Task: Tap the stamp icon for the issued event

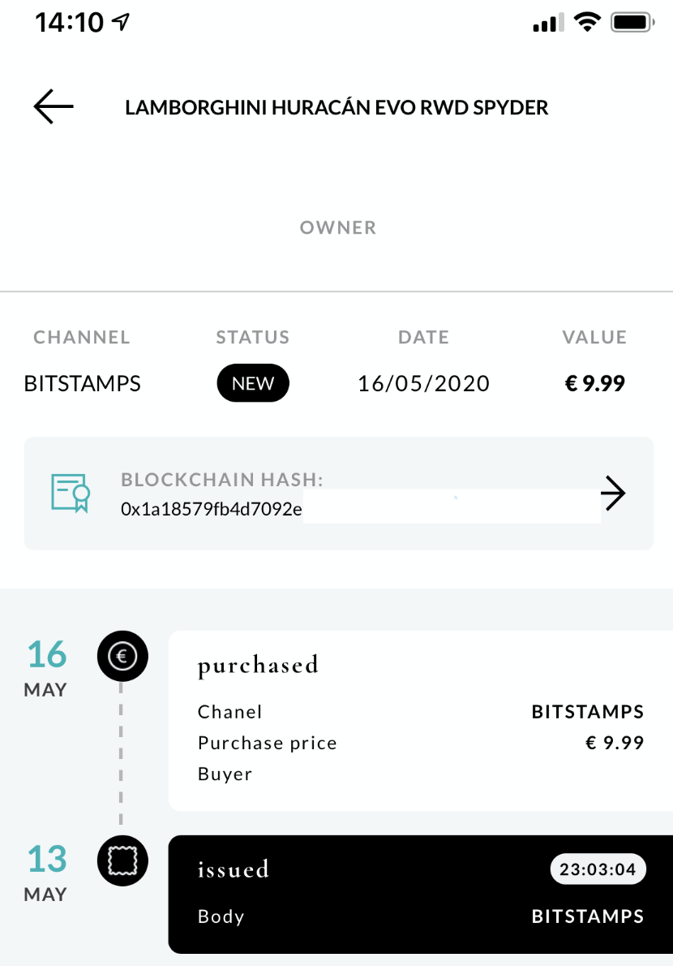Action: [122, 860]
